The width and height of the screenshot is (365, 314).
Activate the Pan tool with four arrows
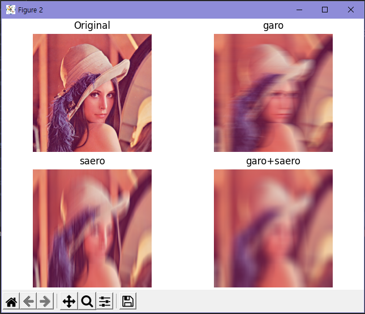[69, 301]
